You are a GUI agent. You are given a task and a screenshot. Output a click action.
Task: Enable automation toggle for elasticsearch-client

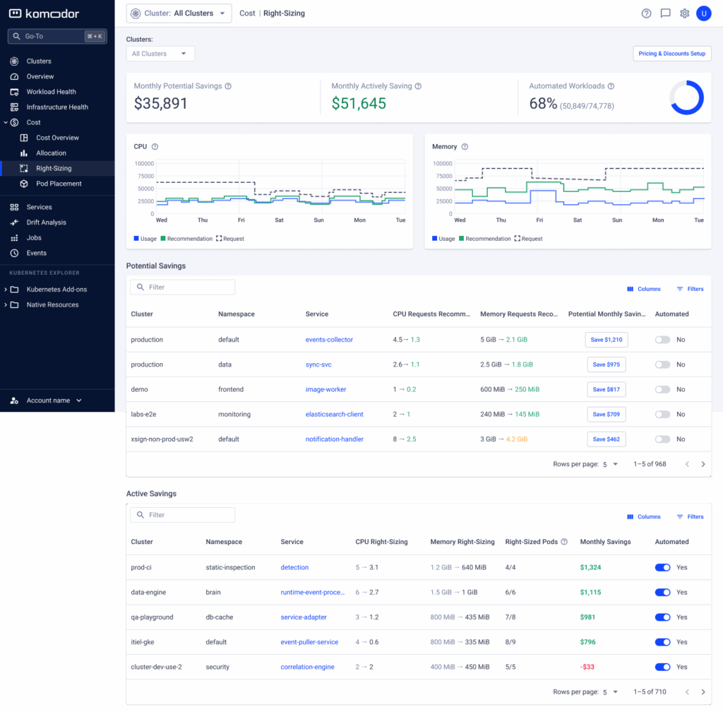pyautogui.click(x=662, y=415)
